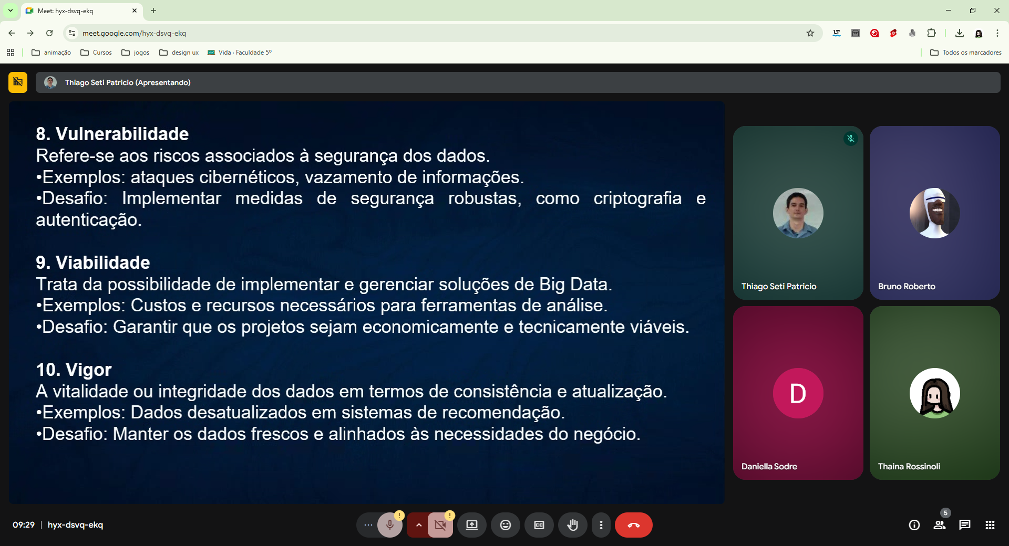Click the presenter avatar in the presenting bar

point(50,82)
